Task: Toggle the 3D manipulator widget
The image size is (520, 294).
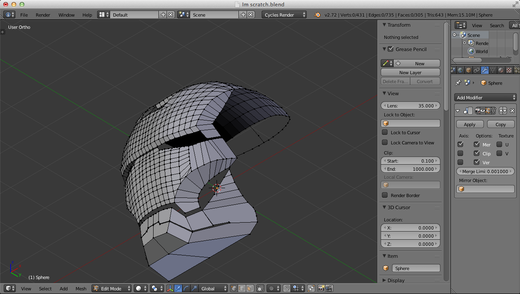Action: tap(170, 288)
